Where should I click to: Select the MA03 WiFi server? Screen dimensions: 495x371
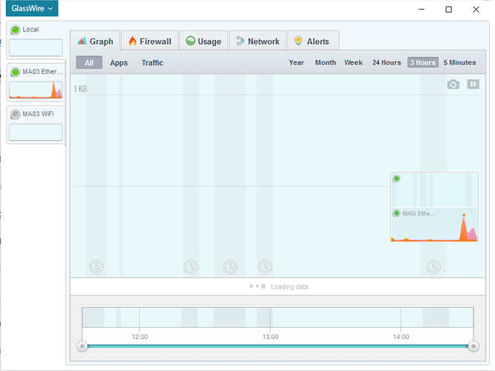[36, 123]
